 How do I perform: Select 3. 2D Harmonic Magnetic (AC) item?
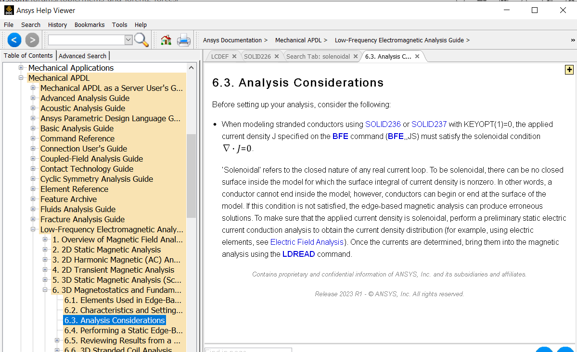pos(116,260)
